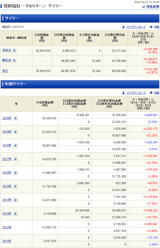Expand the 2018年 row details

click(x=15, y=146)
